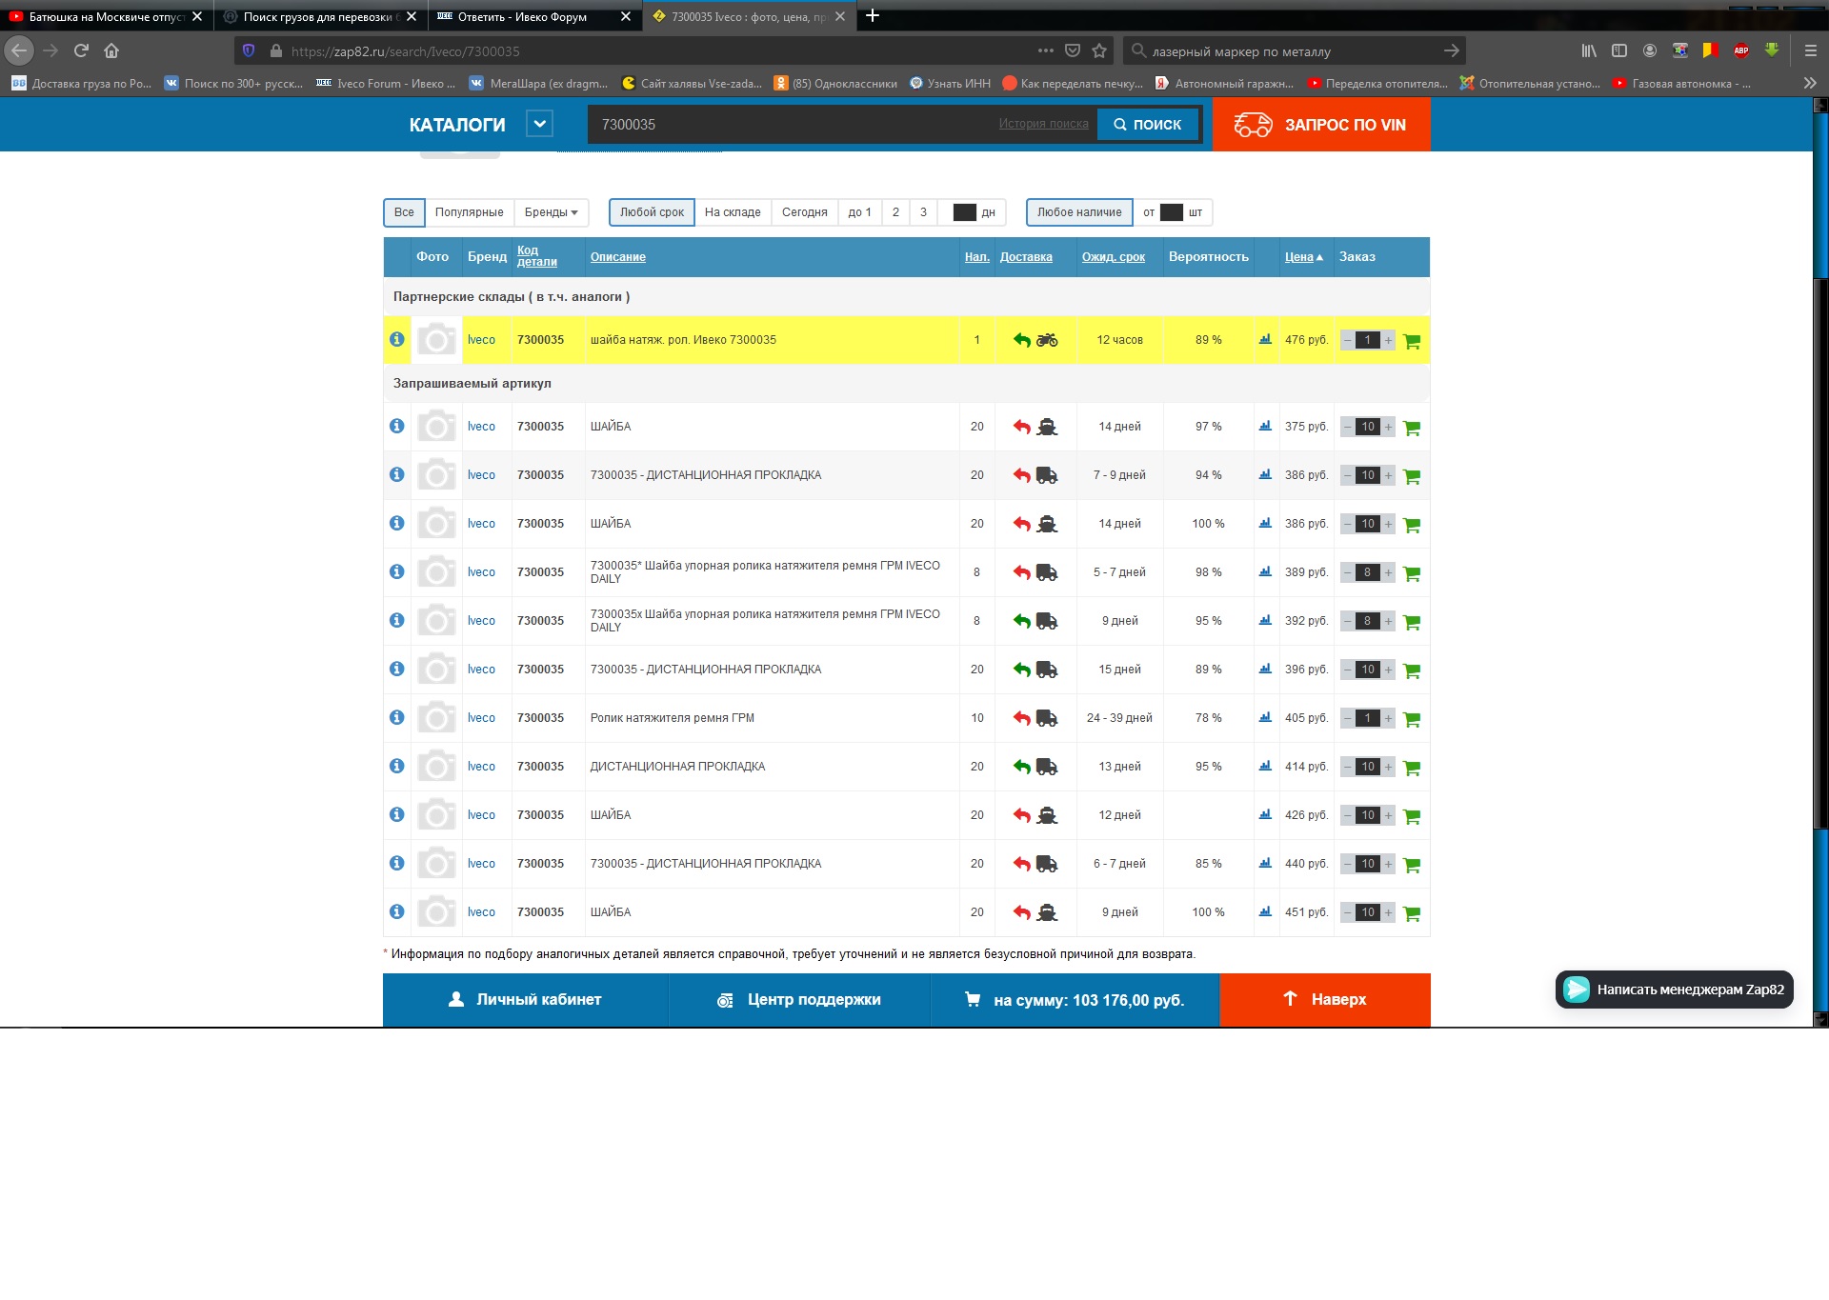
Task: Increase quantity with plus on 392 руб. row
Action: coord(1388,622)
